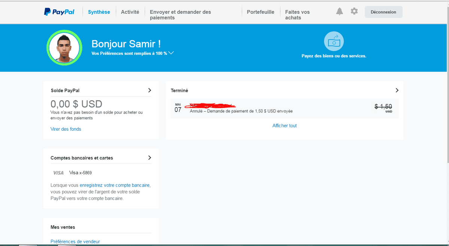Screen dimensions: 449x246
Task: Open Solde PayPal arrow
Action: point(150,90)
